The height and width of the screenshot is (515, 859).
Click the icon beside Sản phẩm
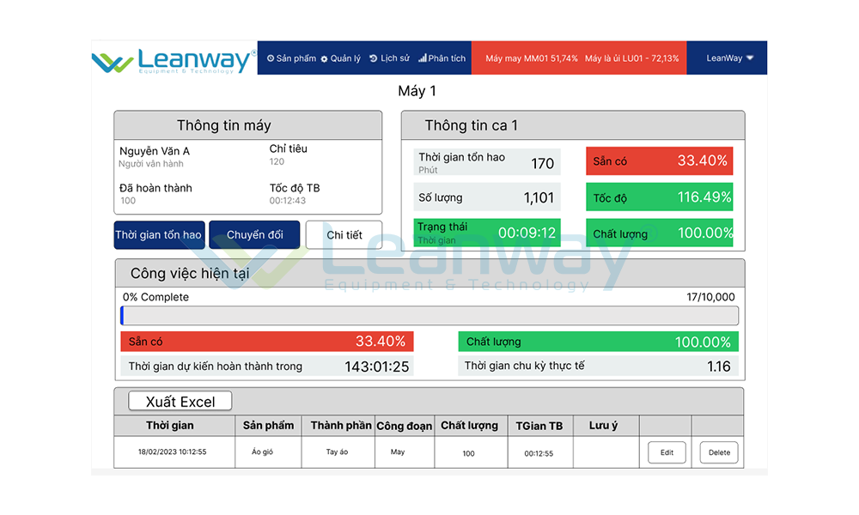coord(271,58)
